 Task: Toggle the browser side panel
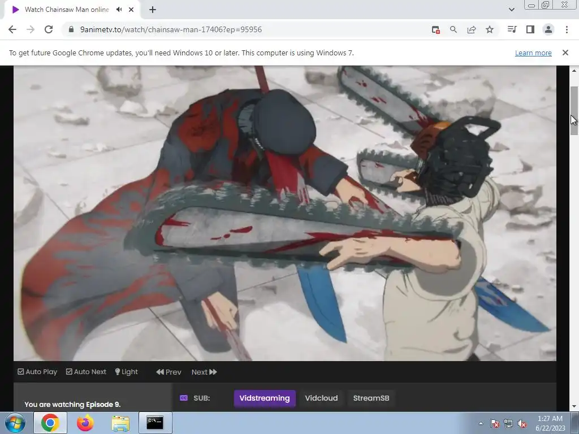coord(530,29)
